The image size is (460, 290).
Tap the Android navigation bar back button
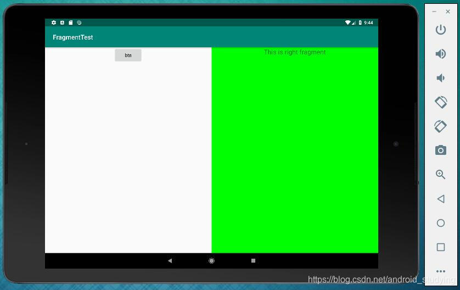pyautogui.click(x=170, y=261)
